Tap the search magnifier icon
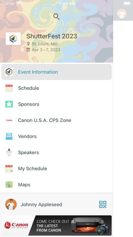133x237 pixels. tap(56, 16)
